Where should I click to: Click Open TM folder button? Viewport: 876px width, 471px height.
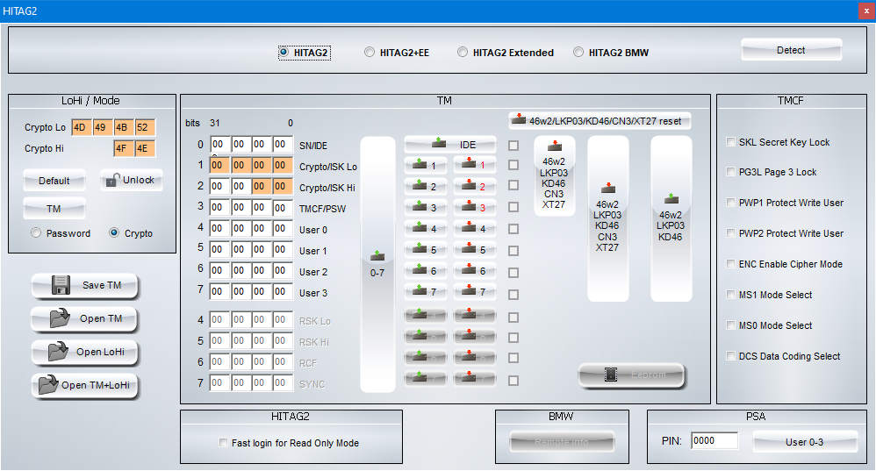[84, 319]
